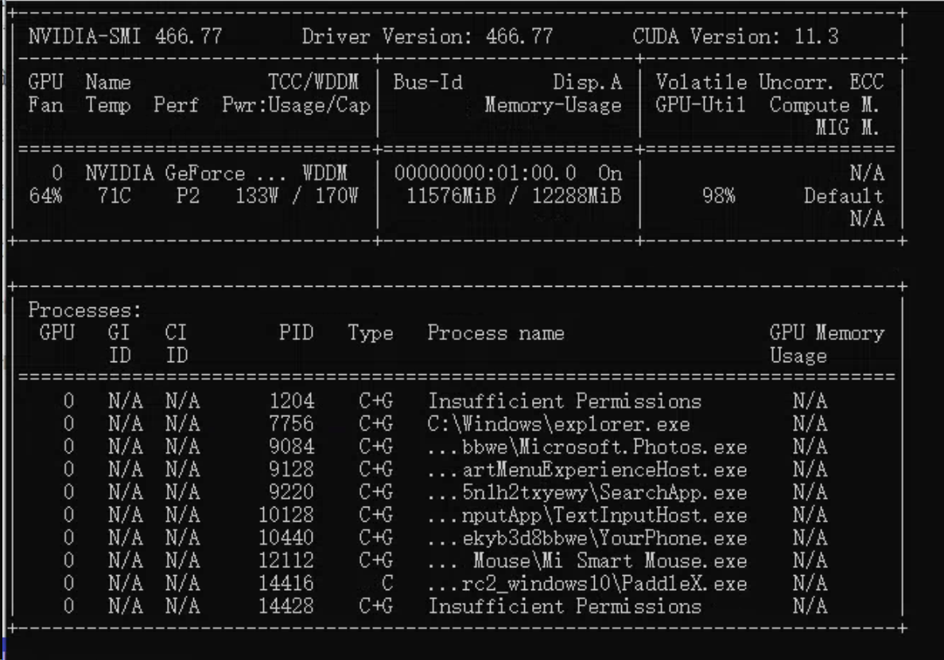Viewport: 944px width, 660px height.
Task: Click PID 10440 in the process table
Action: (286, 538)
